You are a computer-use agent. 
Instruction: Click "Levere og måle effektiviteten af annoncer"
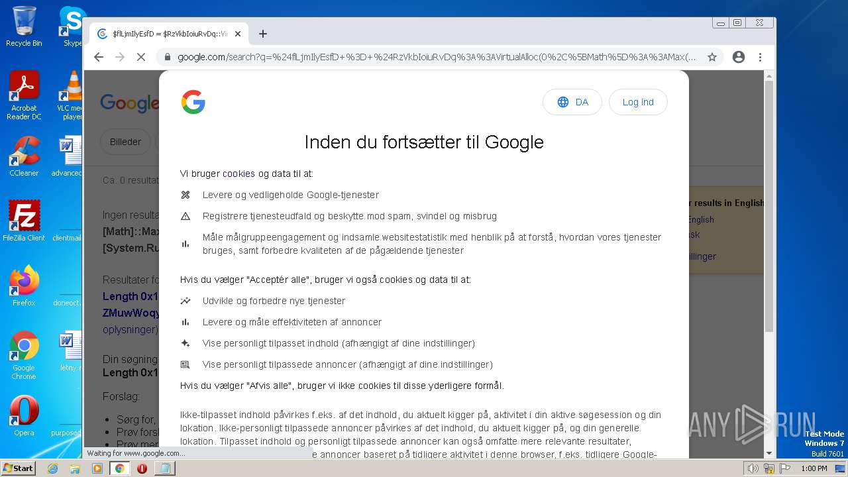tap(292, 322)
